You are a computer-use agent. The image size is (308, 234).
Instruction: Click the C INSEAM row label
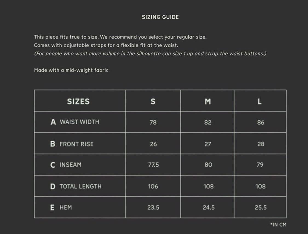coord(66,165)
